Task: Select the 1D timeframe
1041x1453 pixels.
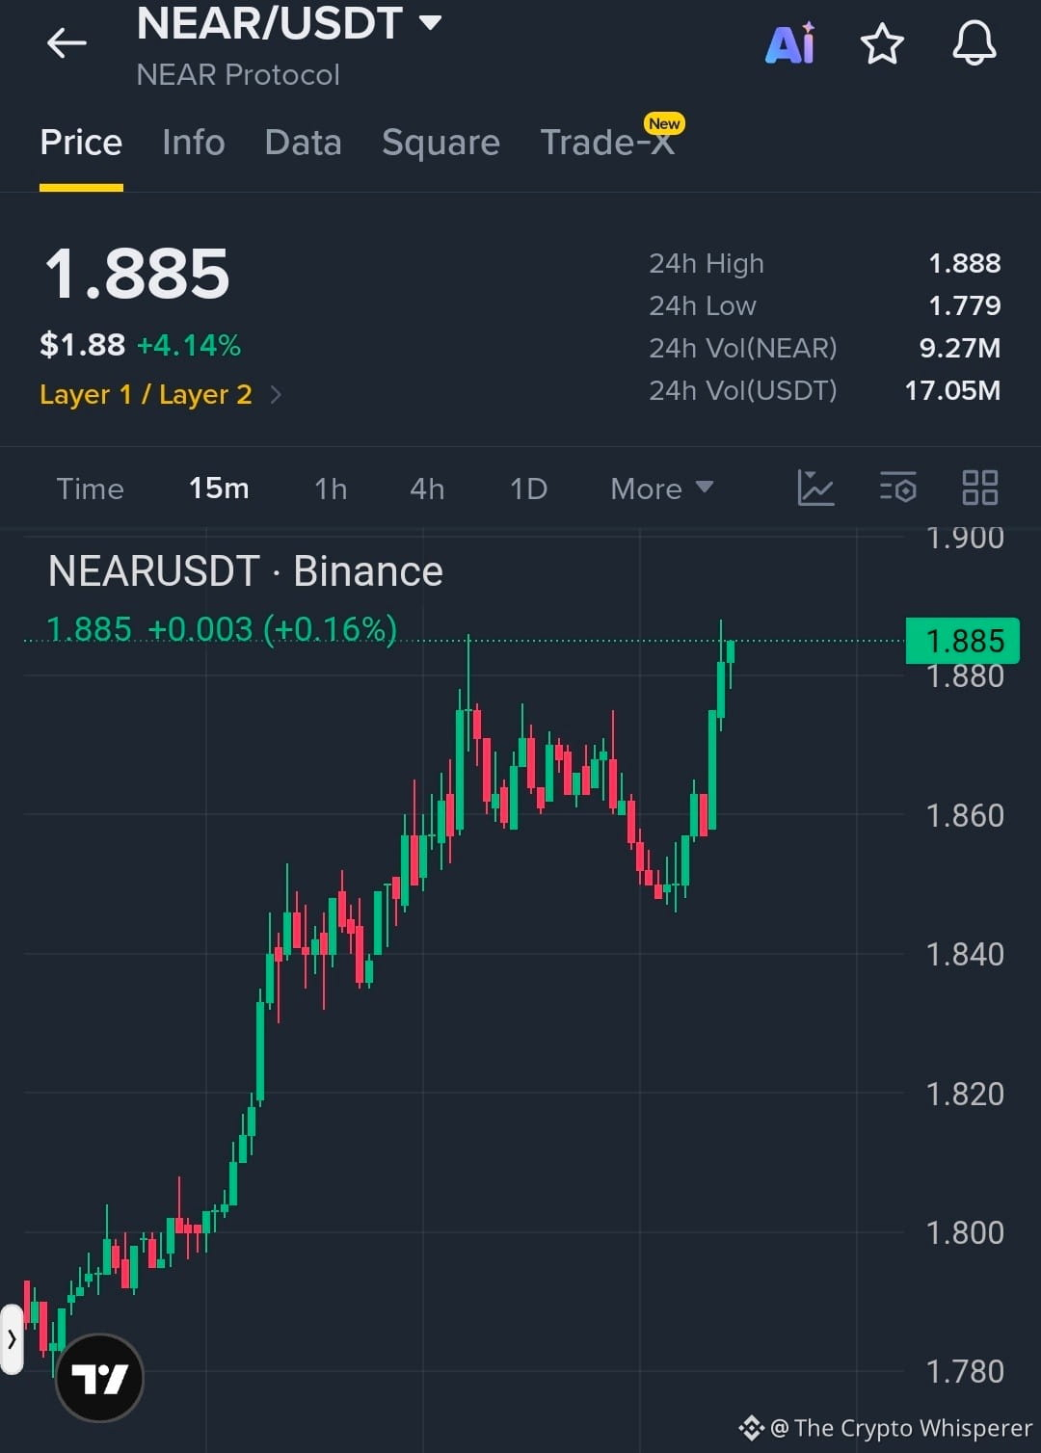Action: 528,489
